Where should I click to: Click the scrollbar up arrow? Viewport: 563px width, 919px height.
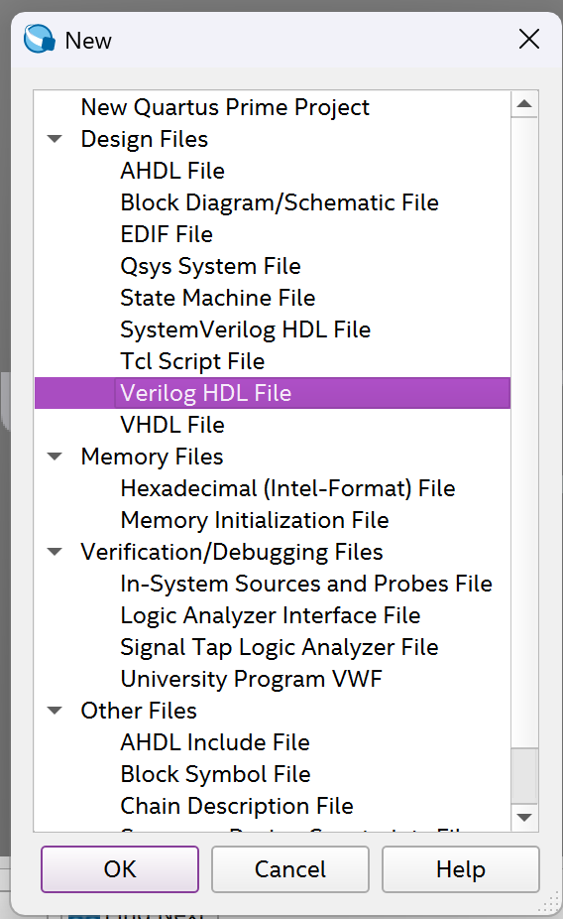pos(524,104)
